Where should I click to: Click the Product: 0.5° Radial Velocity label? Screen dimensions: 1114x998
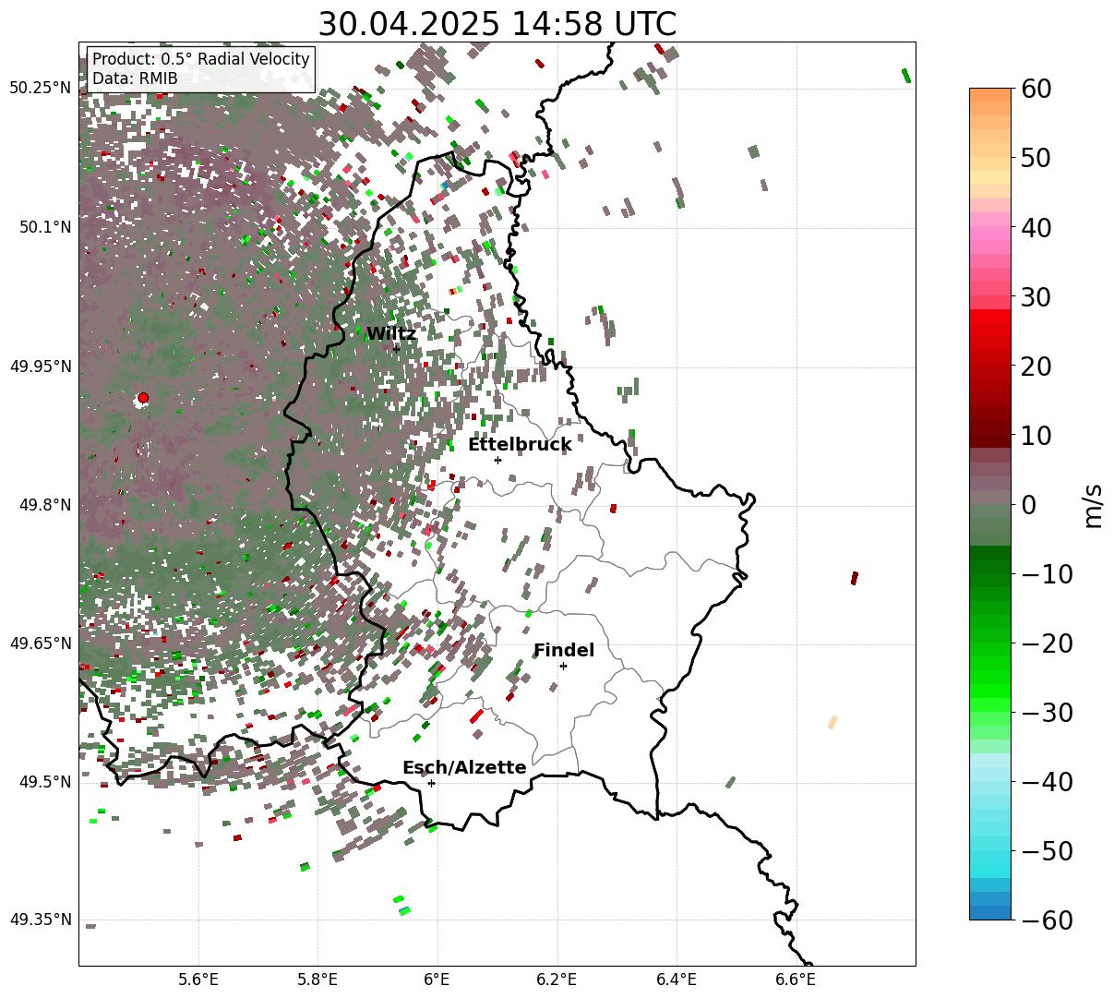click(x=201, y=60)
